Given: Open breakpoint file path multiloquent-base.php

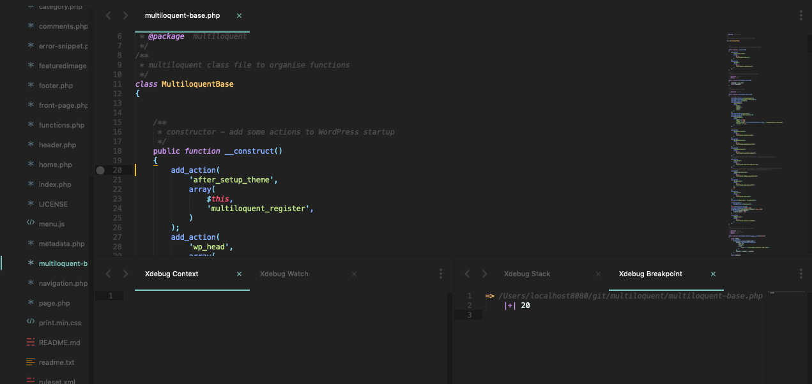Looking at the screenshot, I should 630,296.
